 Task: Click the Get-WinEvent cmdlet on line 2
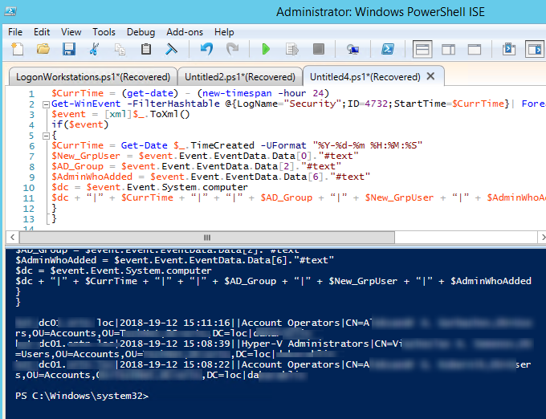pyautogui.click(x=86, y=104)
